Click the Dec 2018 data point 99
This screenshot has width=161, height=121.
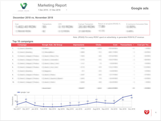(132, 95)
